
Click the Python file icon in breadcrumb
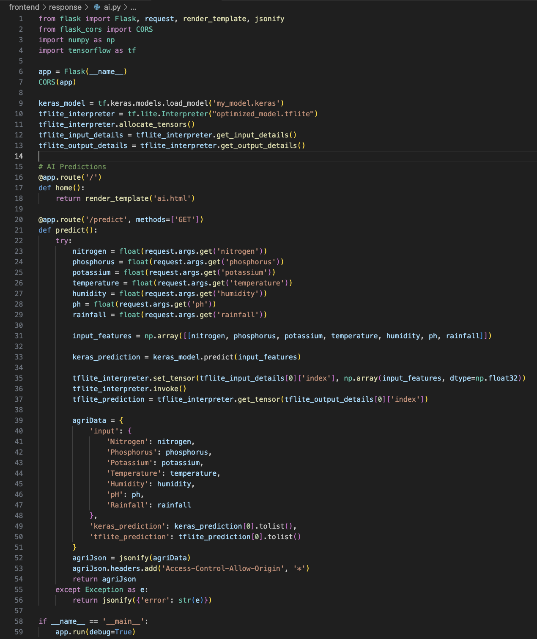tap(97, 7)
